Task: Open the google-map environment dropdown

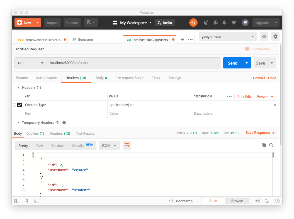Action: (228, 36)
